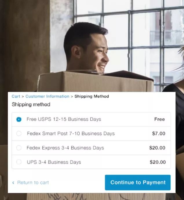Viewport: 184px width, 200px height.
Task: Click the Fedex Smart Post 7-10 Business Days label
Action: click(71, 134)
